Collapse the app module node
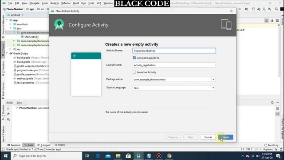 [7, 20]
